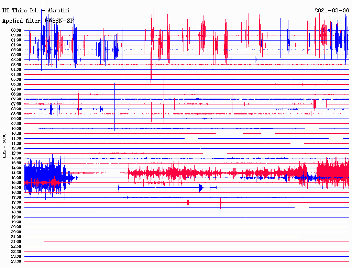Image resolution: width=352 pixels, height=268 pixels.
Task: Select the 18:30 time label
Action: pos(16,212)
